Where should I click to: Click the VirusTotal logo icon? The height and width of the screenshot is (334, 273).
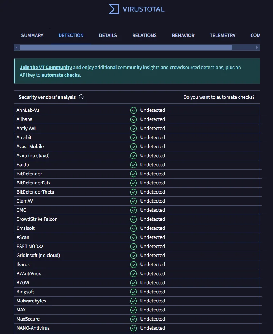tap(114, 9)
